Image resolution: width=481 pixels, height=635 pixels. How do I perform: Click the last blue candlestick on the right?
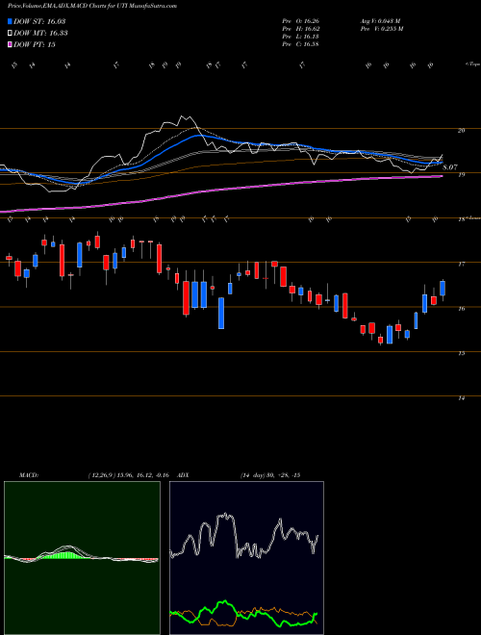tap(443, 288)
